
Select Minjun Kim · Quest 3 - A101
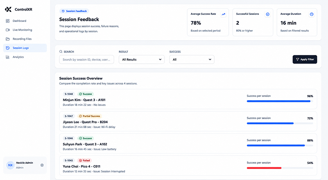click(84, 100)
